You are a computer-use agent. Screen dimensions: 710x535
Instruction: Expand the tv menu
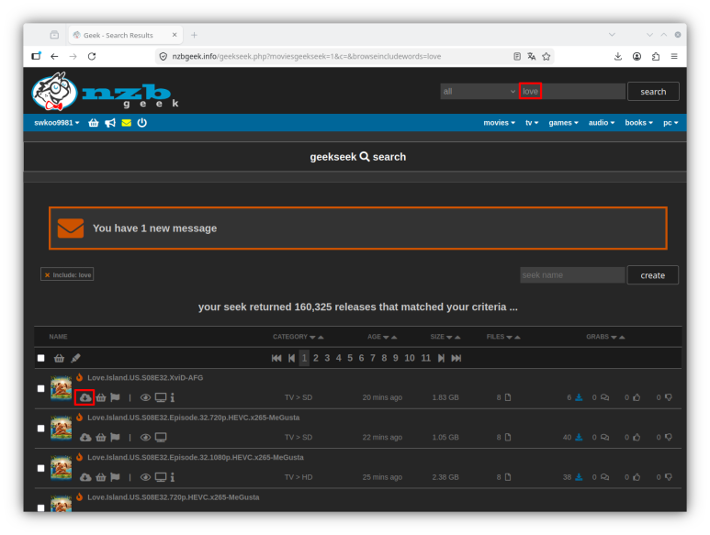coord(532,123)
